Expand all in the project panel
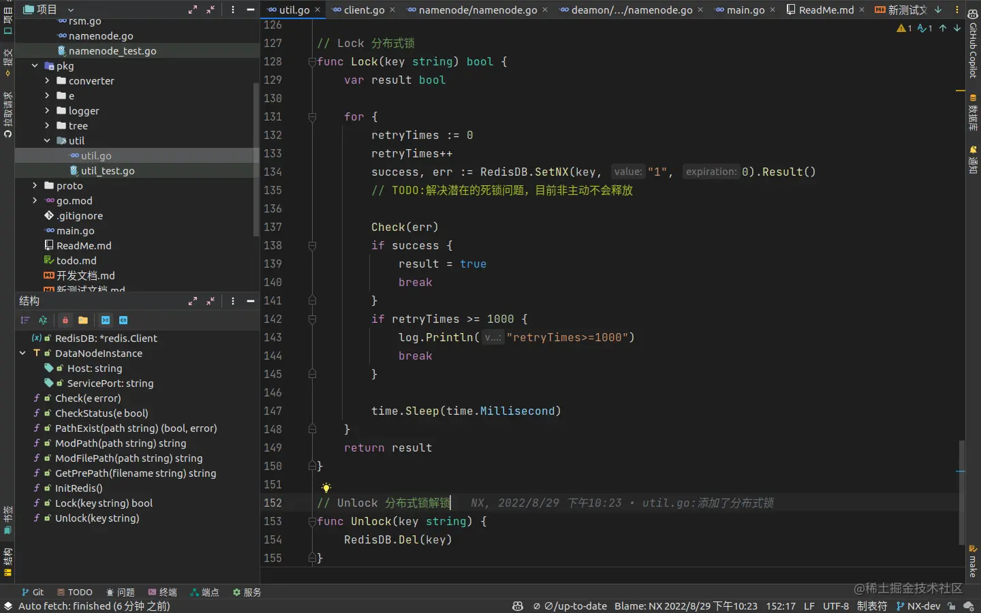 (193, 10)
